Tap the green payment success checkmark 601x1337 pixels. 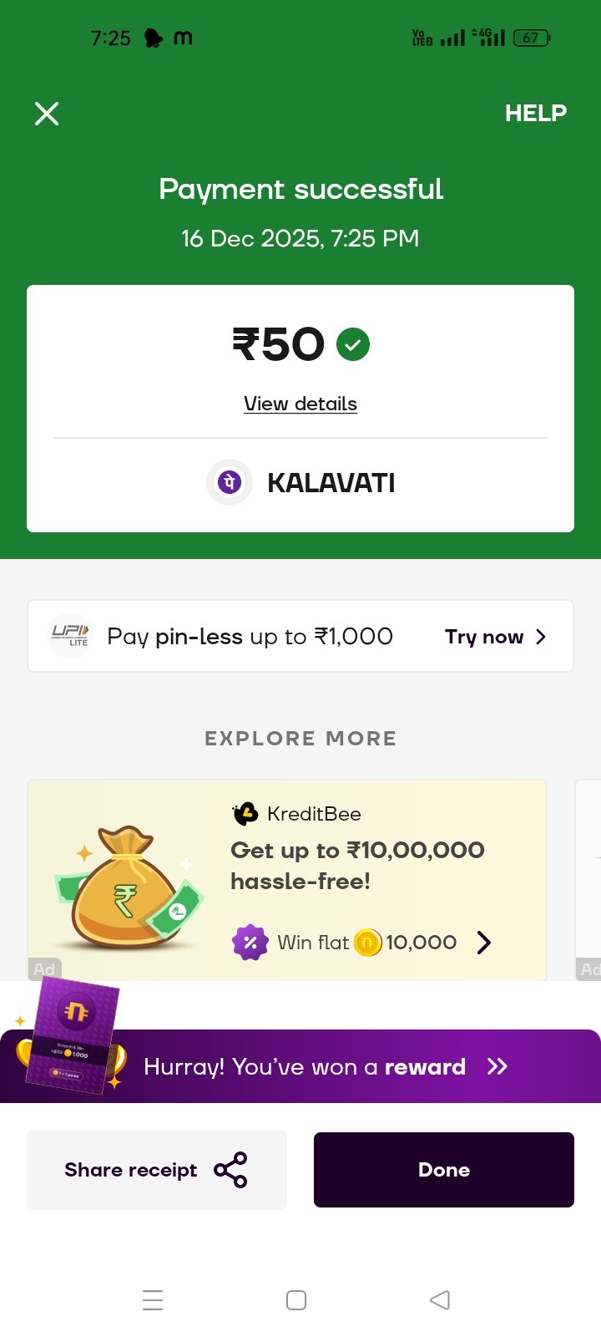[x=353, y=344]
